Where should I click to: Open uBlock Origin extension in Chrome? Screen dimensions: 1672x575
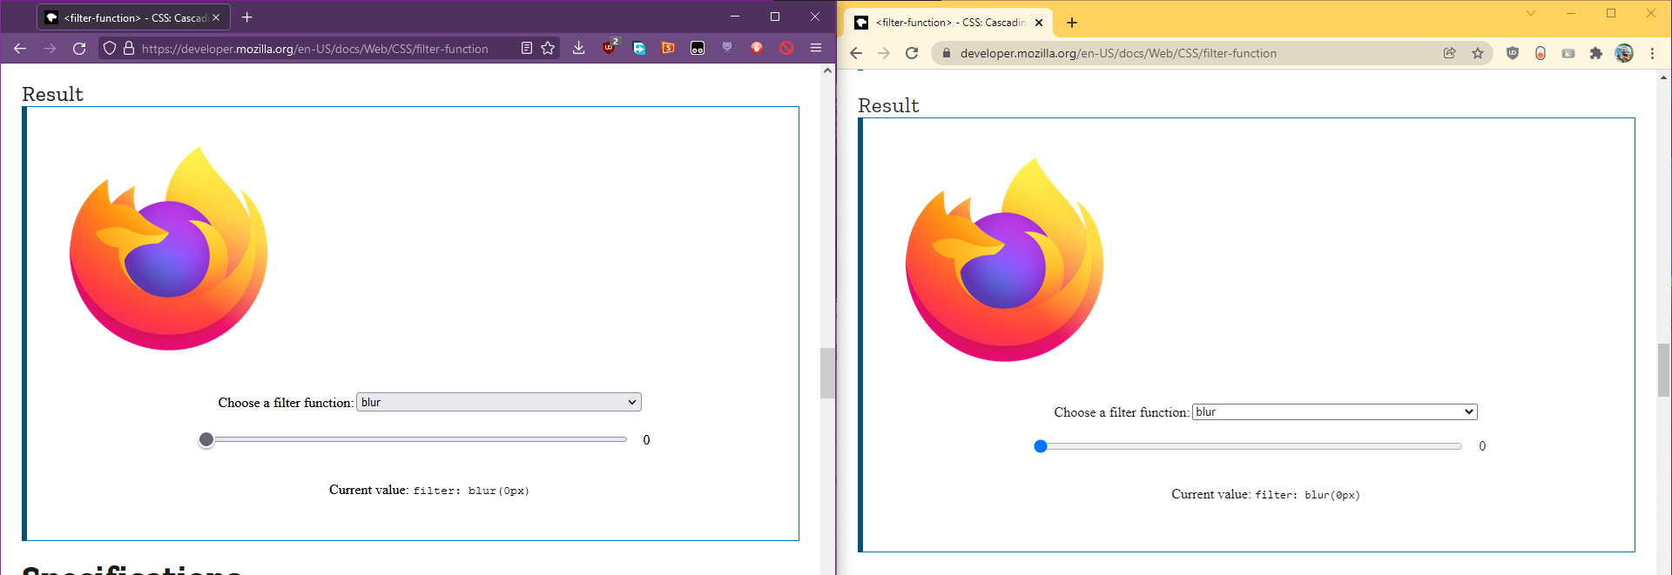point(1513,53)
